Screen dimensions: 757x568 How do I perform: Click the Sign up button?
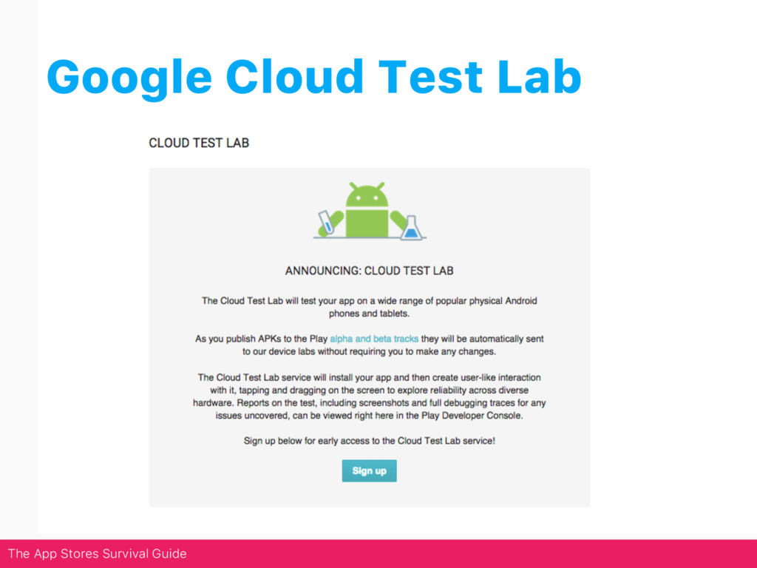370,470
